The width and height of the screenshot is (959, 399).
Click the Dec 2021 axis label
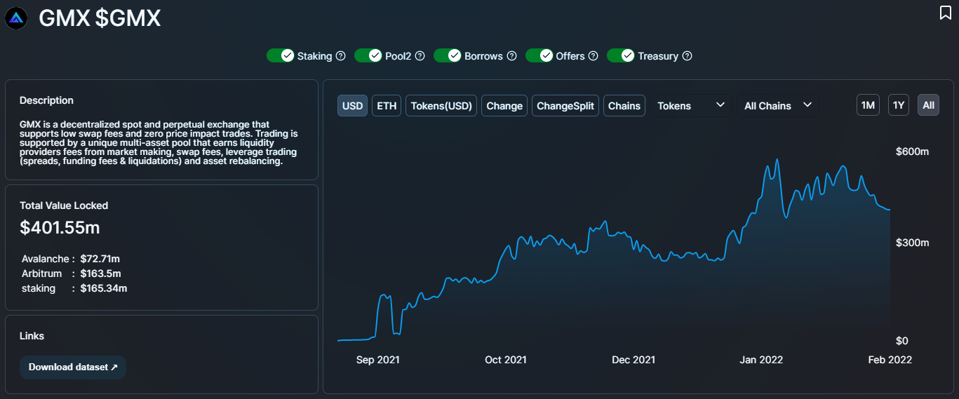coord(633,360)
